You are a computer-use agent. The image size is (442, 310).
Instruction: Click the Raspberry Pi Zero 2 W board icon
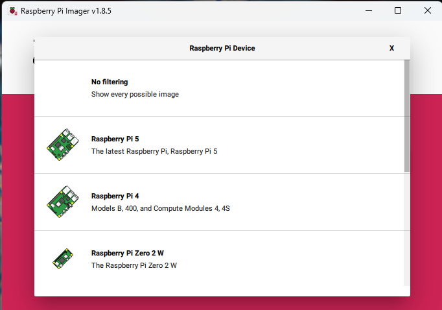[63, 259]
